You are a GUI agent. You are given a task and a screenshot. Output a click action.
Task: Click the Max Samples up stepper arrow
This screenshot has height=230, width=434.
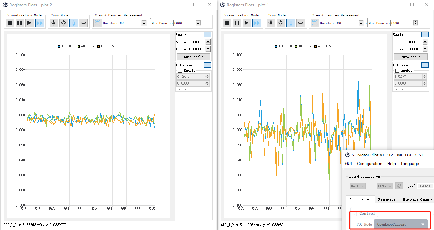pyautogui.click(x=198, y=21)
